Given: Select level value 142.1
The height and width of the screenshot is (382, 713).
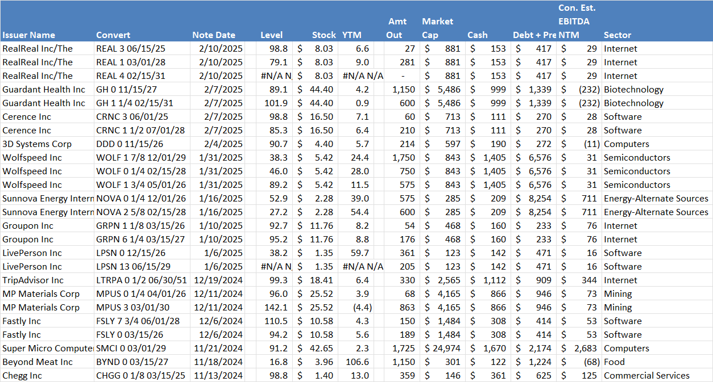Looking at the screenshot, I should click(x=276, y=308).
